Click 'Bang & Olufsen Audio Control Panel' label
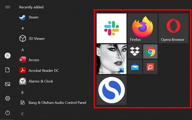 pyautogui.click(x=57, y=103)
